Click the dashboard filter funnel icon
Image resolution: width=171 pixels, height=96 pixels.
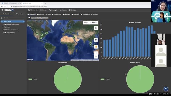tap(29, 18)
